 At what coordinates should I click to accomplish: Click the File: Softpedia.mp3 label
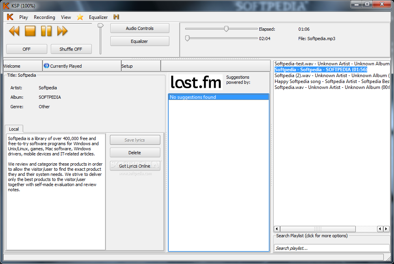[317, 39]
